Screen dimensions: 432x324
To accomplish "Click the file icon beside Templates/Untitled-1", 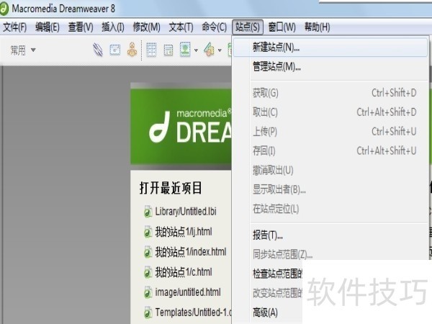I will 148,312.
